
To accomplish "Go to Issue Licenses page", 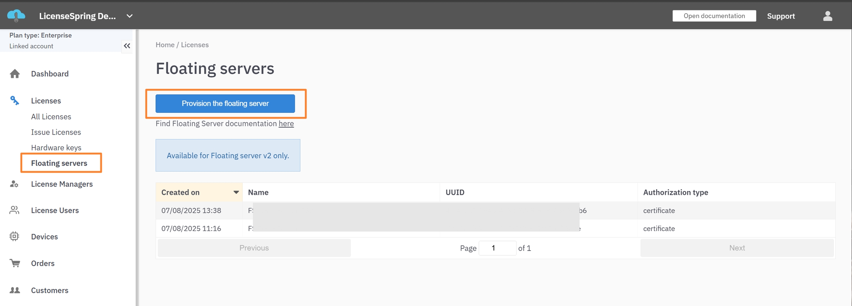I will [x=56, y=132].
